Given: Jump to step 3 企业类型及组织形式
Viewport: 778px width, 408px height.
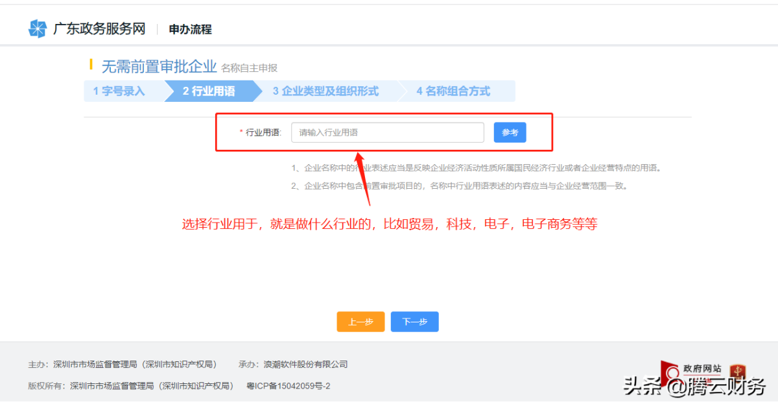Looking at the screenshot, I should pyautogui.click(x=325, y=91).
